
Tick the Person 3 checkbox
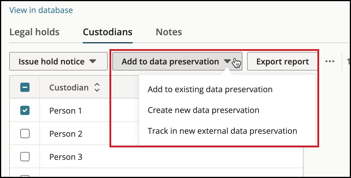[x=25, y=157]
